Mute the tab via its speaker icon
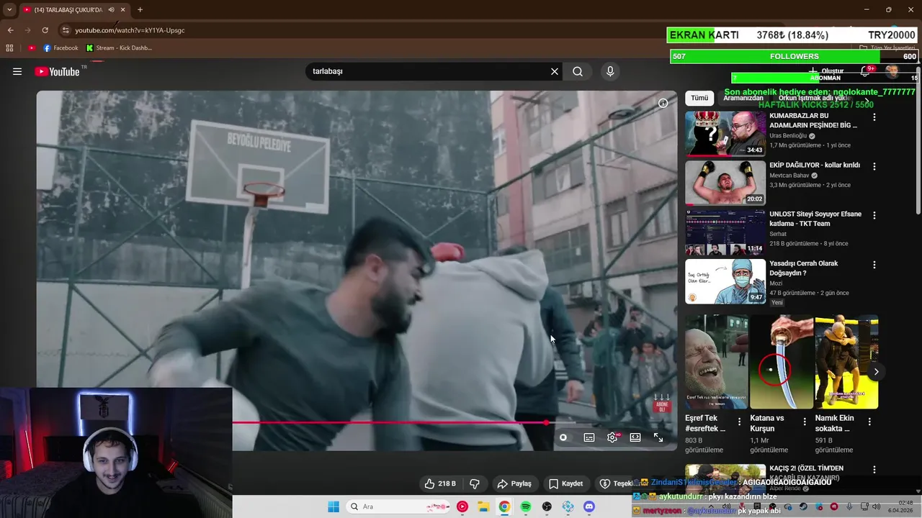The width and height of the screenshot is (922, 518). [111, 9]
